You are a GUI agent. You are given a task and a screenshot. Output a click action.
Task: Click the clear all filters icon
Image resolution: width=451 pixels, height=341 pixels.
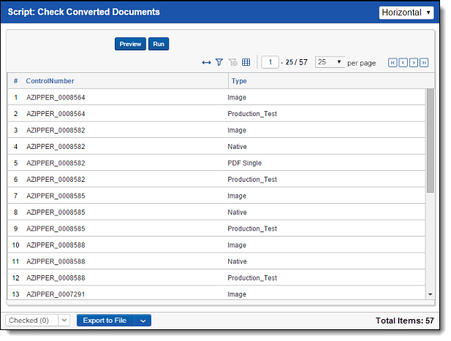coord(233,62)
